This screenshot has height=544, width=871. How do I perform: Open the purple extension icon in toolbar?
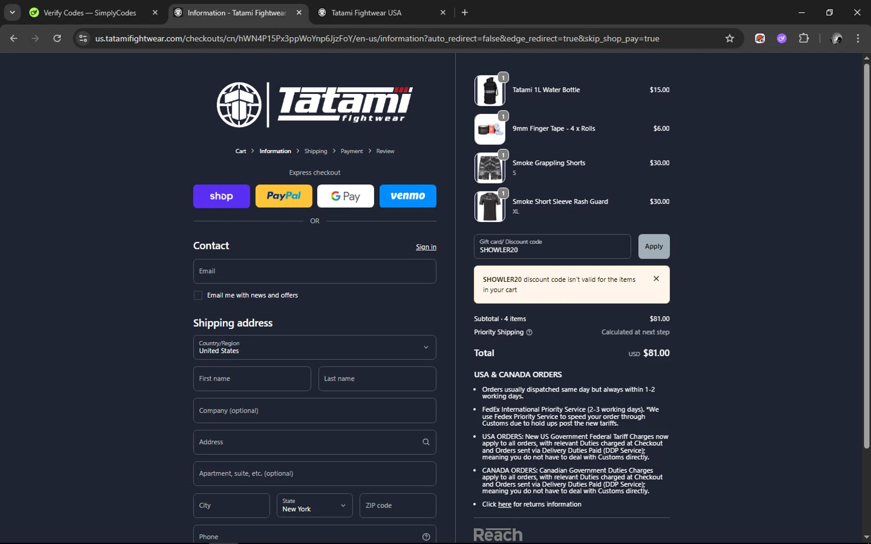(x=782, y=38)
